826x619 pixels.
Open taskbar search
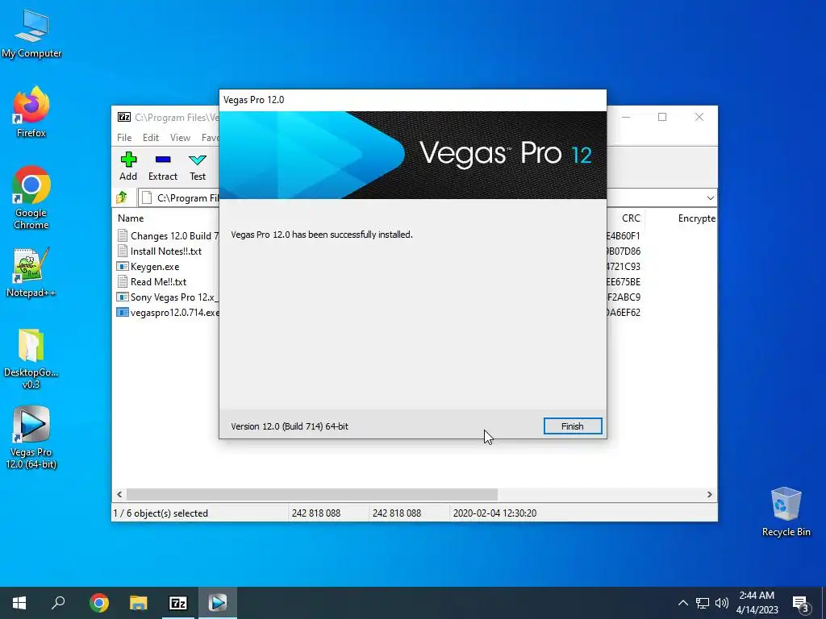pos(58,603)
